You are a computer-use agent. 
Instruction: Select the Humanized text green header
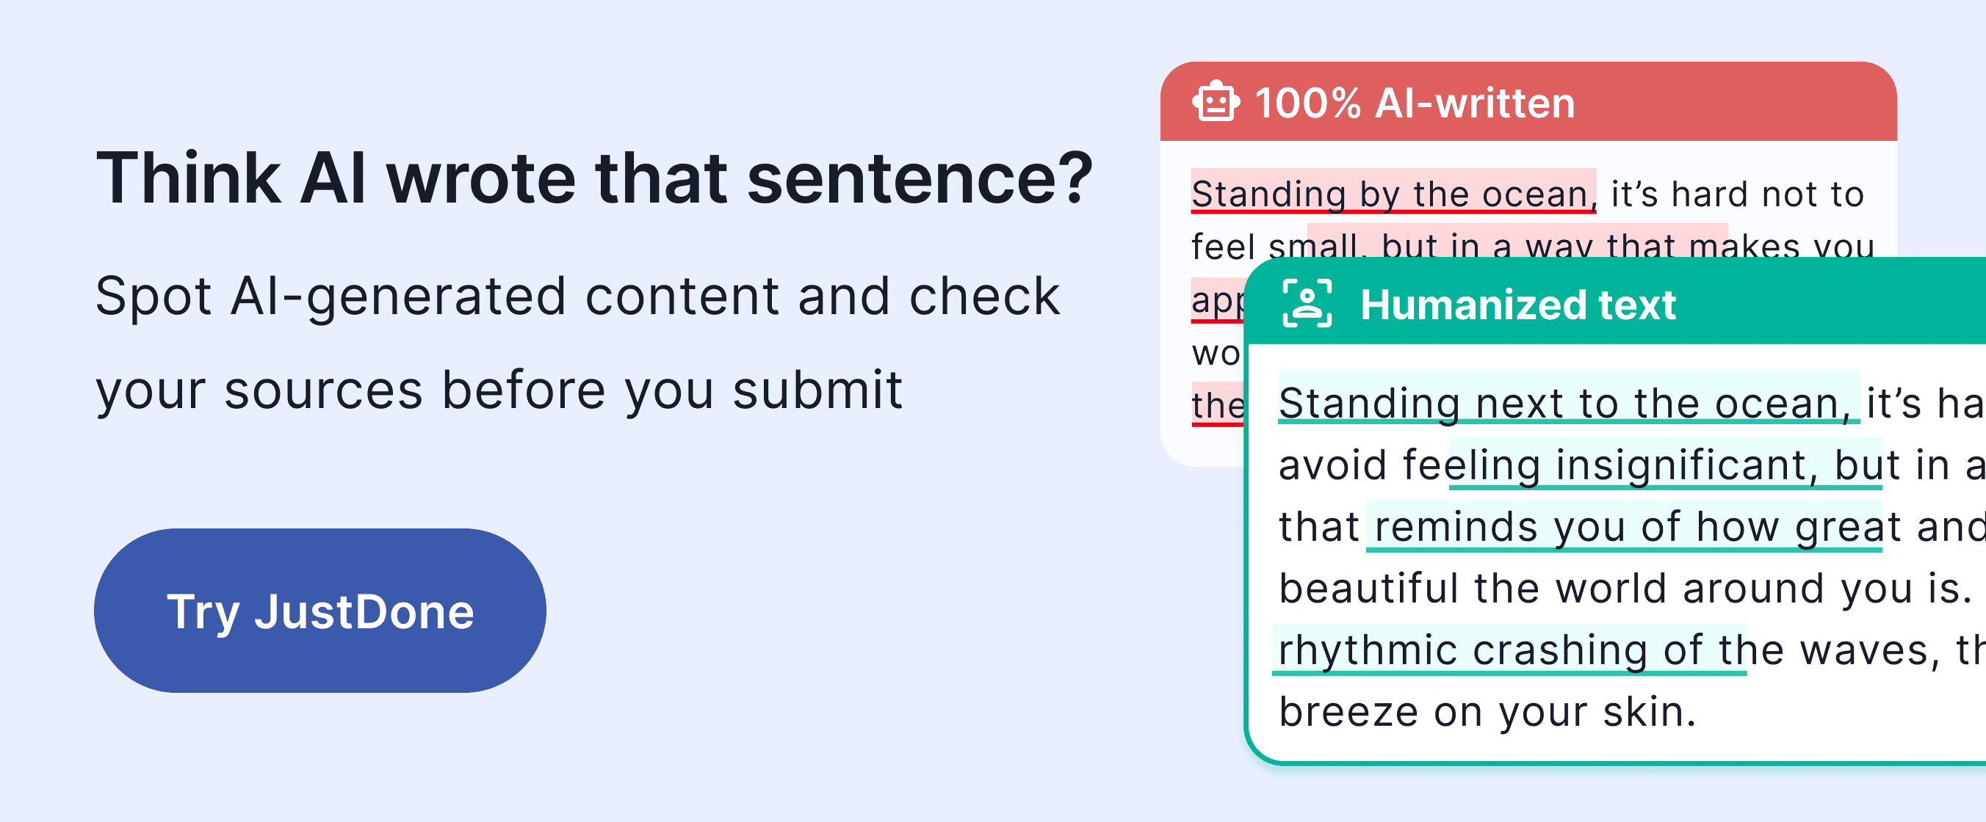(1615, 302)
